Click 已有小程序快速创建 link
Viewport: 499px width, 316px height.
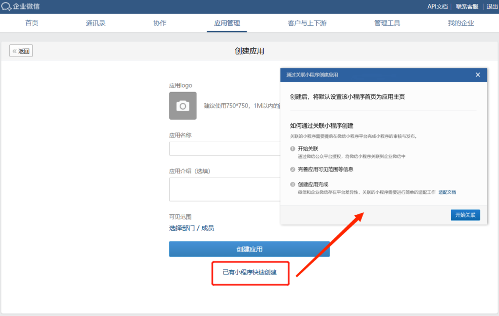[x=250, y=272]
